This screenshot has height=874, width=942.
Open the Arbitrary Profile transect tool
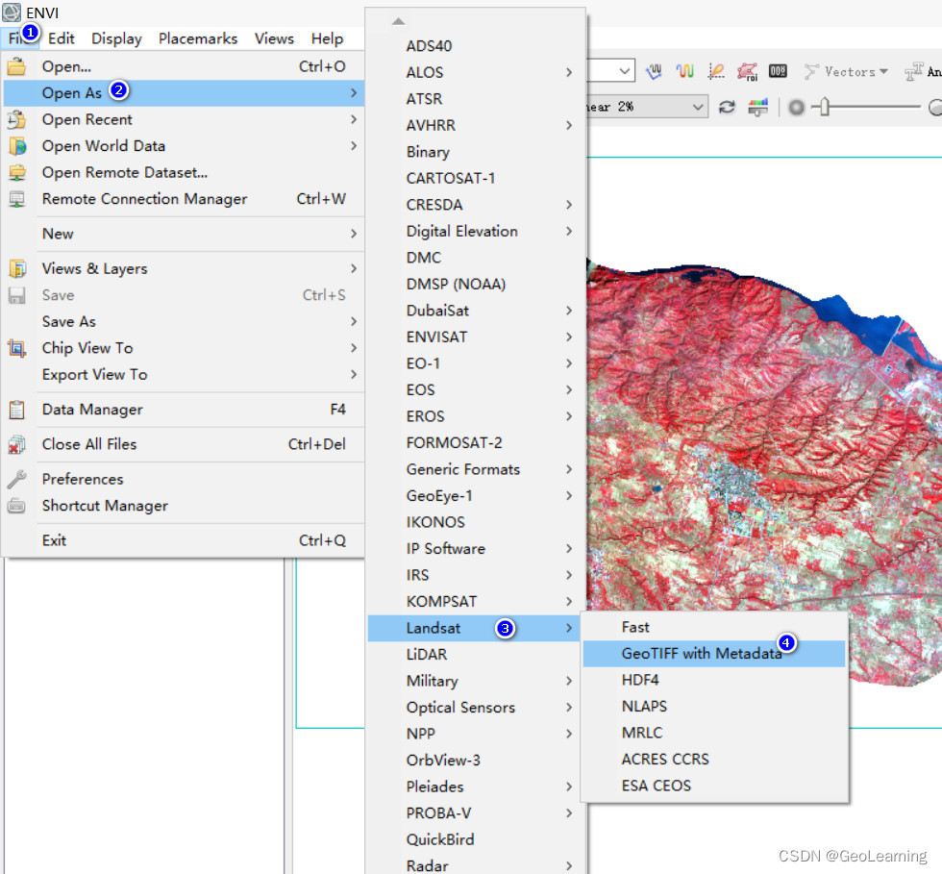654,71
